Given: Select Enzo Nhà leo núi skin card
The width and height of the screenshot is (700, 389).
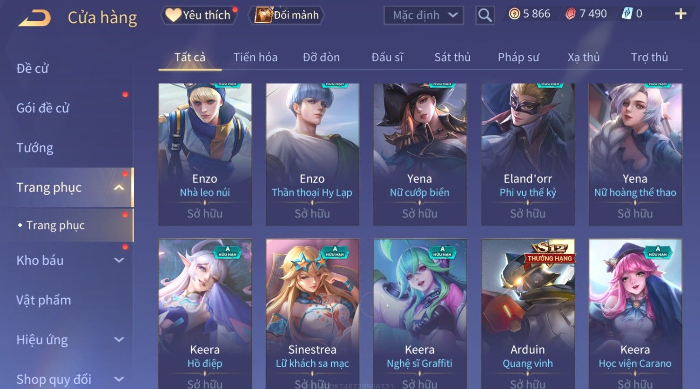Looking at the screenshot, I should pos(205,154).
